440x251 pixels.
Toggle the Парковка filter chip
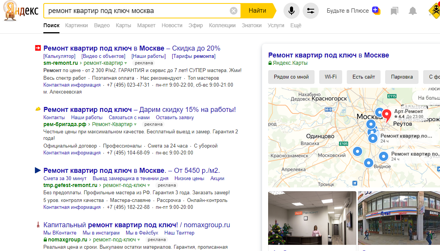tap(402, 77)
